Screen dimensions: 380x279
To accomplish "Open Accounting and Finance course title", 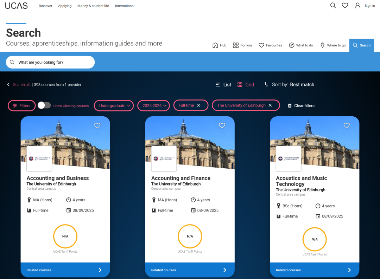I will click(181, 178).
